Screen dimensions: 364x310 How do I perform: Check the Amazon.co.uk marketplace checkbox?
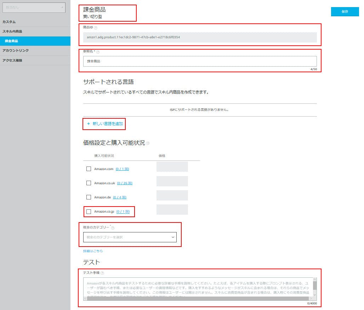(x=89, y=183)
